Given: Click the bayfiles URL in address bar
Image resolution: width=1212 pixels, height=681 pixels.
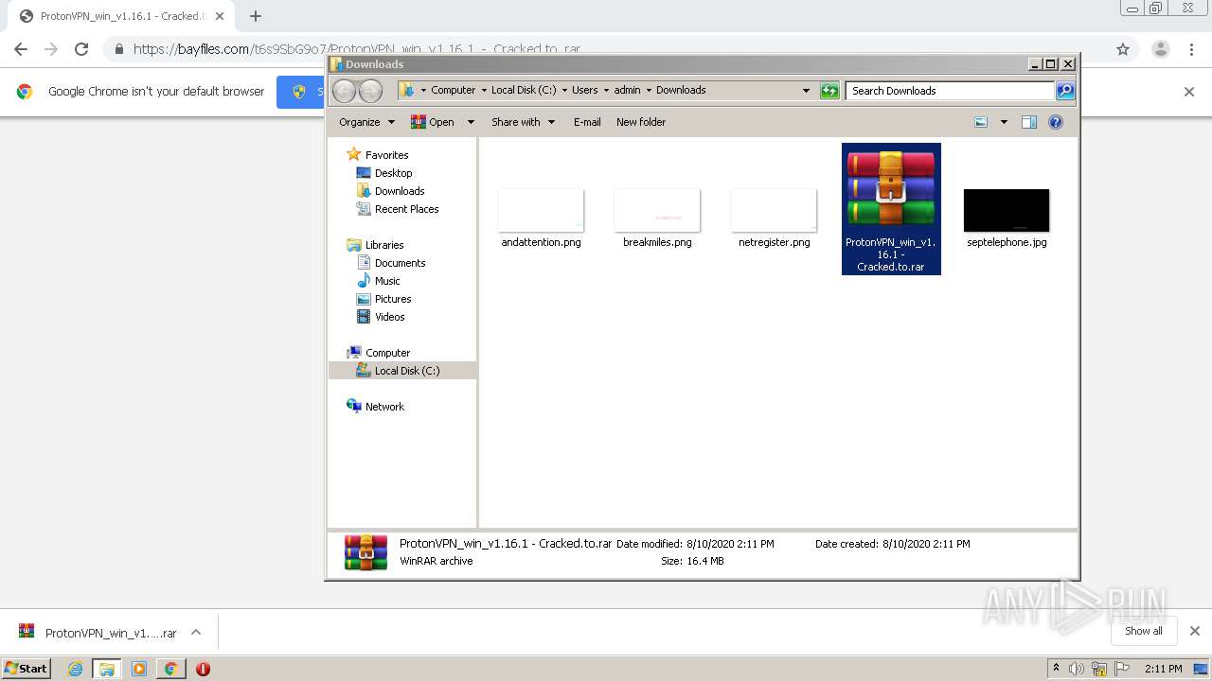Looking at the screenshot, I should (x=357, y=49).
